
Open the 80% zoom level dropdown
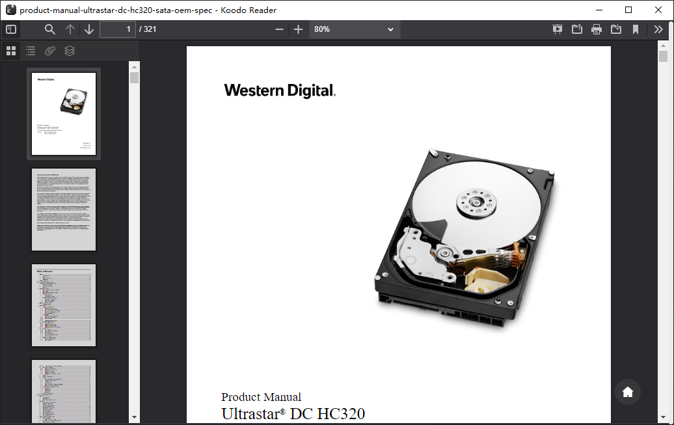(x=354, y=29)
